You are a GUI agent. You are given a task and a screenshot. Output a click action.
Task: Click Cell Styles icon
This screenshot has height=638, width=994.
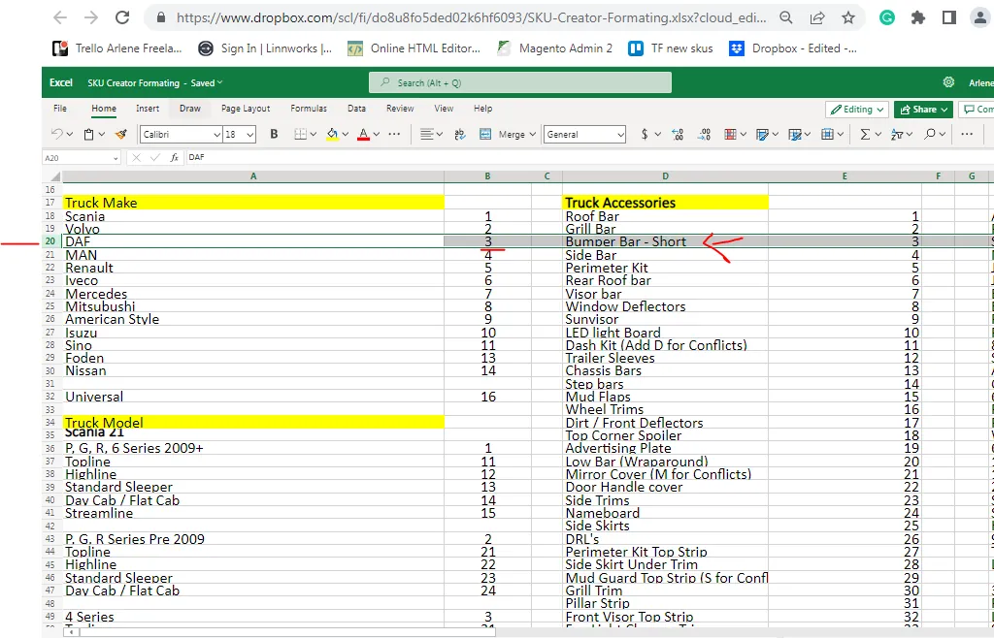point(763,134)
